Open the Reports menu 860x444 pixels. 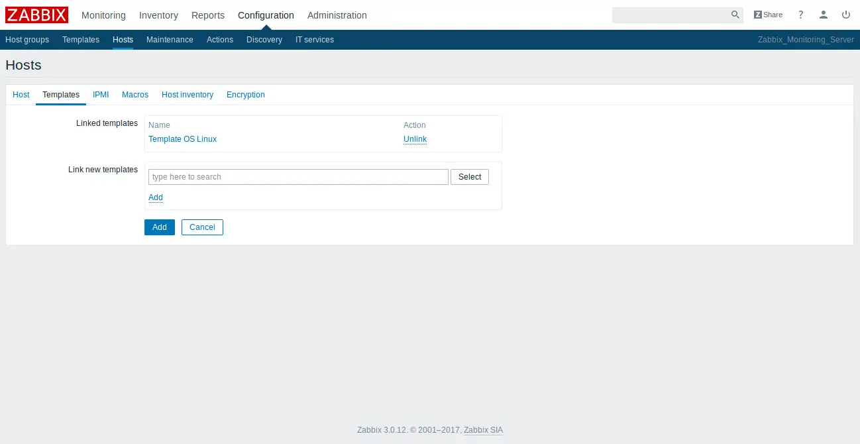pyautogui.click(x=208, y=15)
